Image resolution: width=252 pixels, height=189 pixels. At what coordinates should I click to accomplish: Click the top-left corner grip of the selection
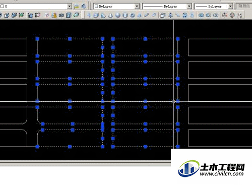click(37, 39)
